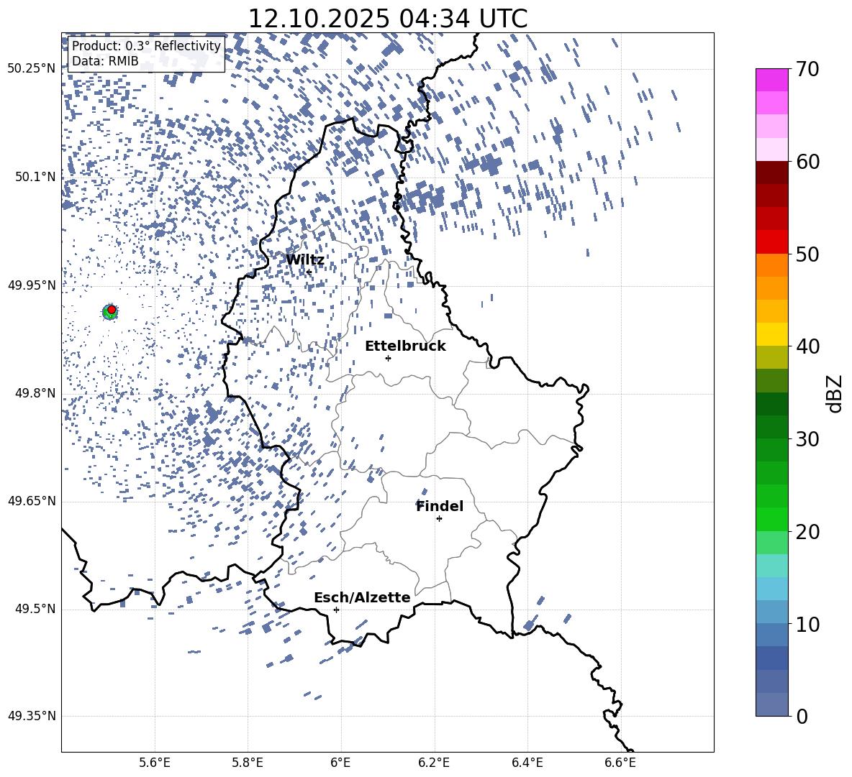Click the colorbar tick label '0'
The width and height of the screenshot is (852, 777).
click(x=802, y=716)
